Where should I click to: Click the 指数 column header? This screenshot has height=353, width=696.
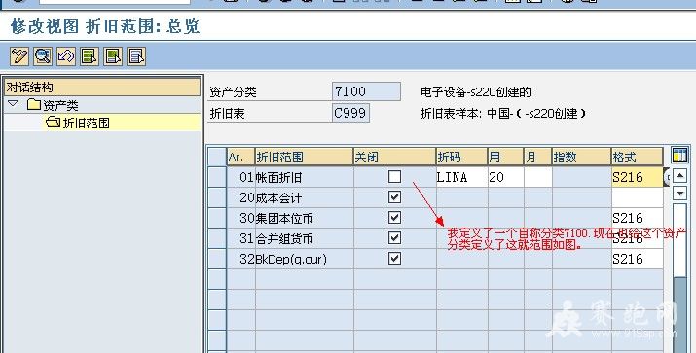coord(581,157)
